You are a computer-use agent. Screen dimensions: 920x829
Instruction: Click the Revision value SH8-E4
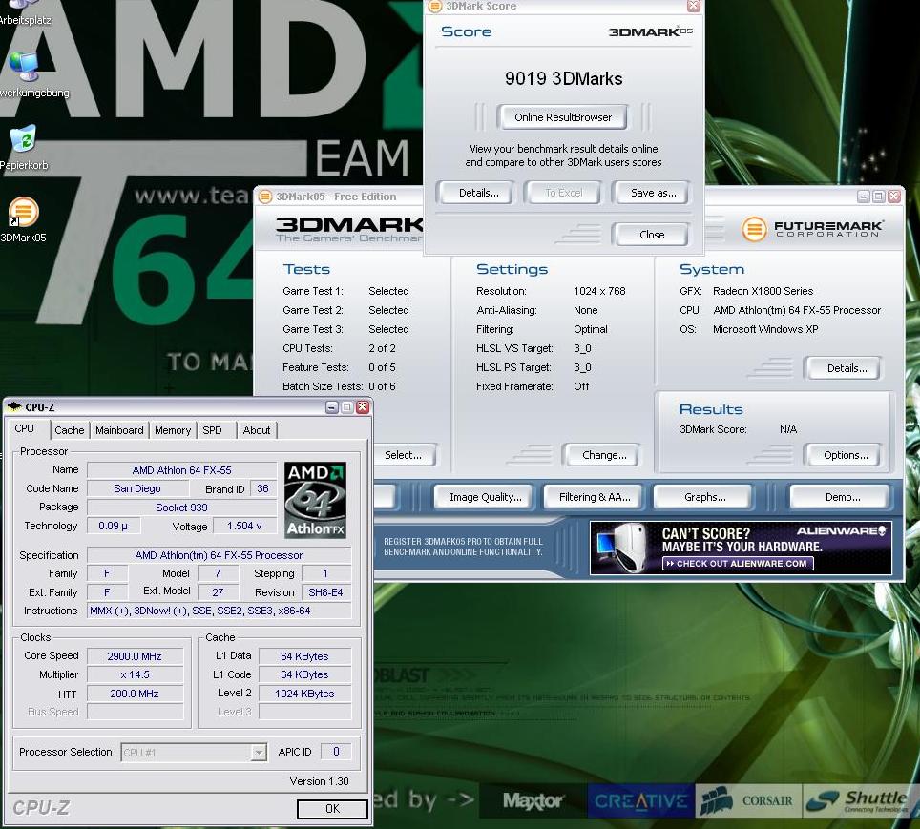[x=325, y=592]
